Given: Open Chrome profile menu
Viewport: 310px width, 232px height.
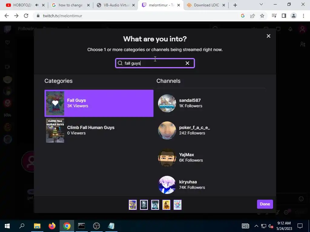Looking at the screenshot, I should [x=294, y=16].
